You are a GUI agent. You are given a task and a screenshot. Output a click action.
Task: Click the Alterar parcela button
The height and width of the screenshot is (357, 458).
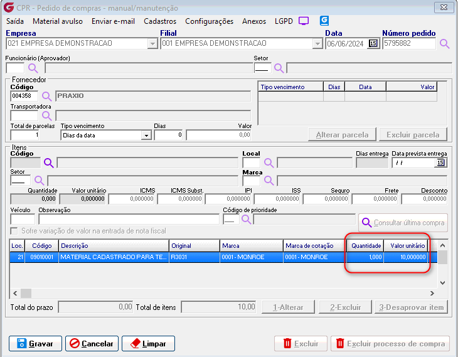342,135
